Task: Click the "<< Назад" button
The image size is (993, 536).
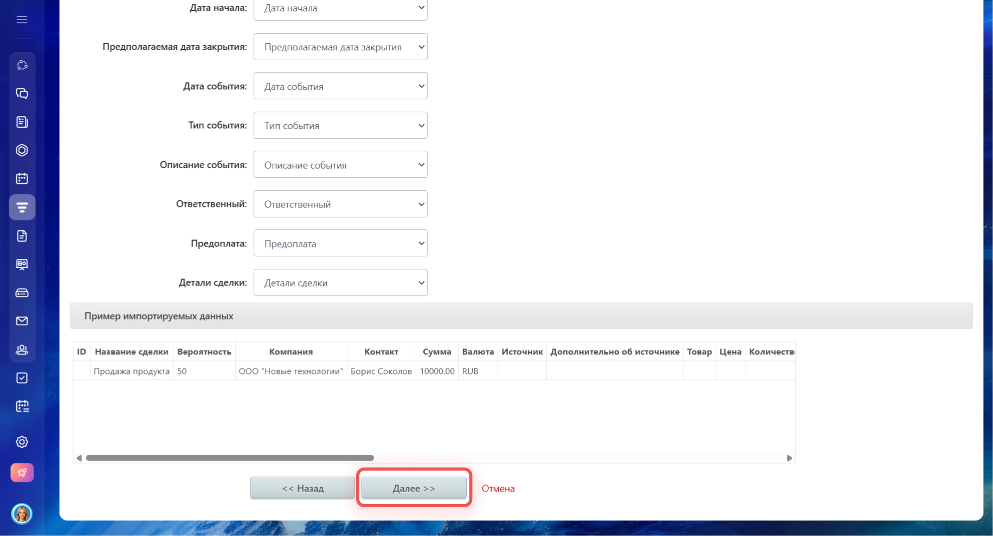Action: point(302,488)
